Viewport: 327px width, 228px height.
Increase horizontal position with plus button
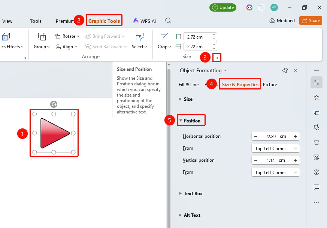click(295, 137)
